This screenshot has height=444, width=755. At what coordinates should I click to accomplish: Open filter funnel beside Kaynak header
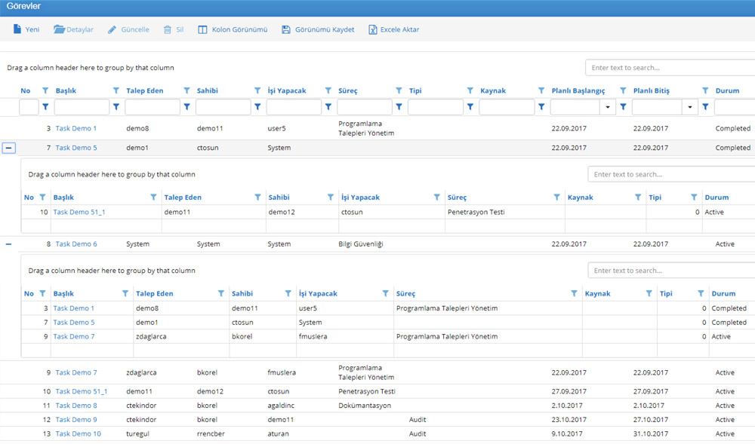[x=541, y=90]
